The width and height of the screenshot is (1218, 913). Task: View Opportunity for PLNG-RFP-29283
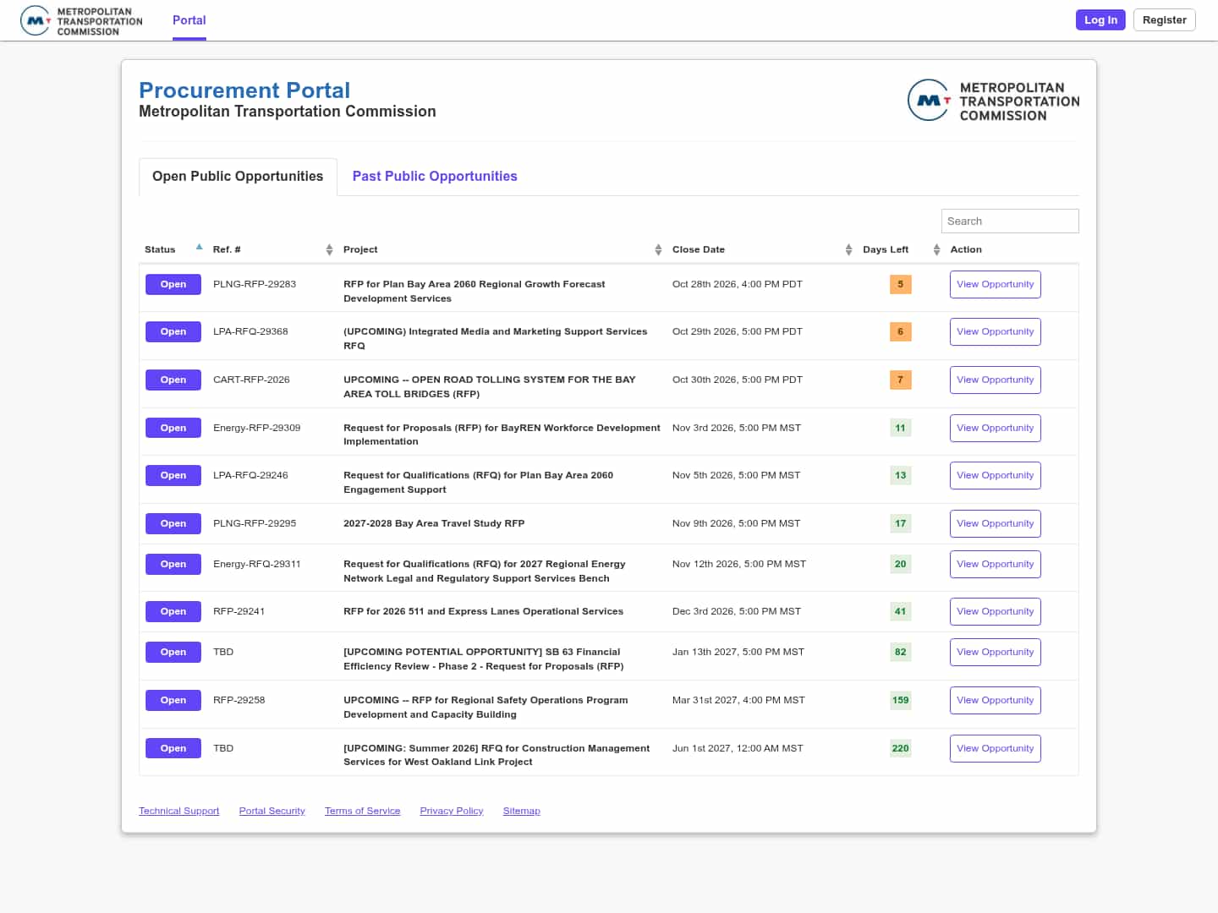click(x=995, y=284)
